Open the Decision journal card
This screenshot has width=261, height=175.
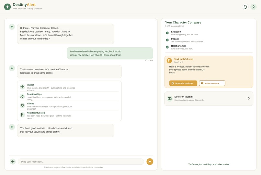tap(209, 99)
